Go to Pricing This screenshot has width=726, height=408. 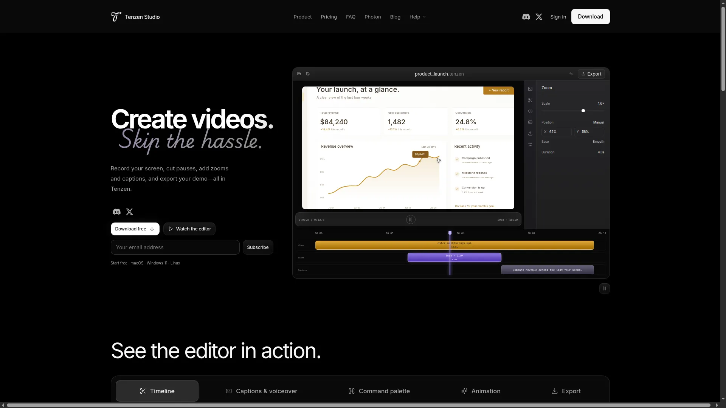coord(329,17)
